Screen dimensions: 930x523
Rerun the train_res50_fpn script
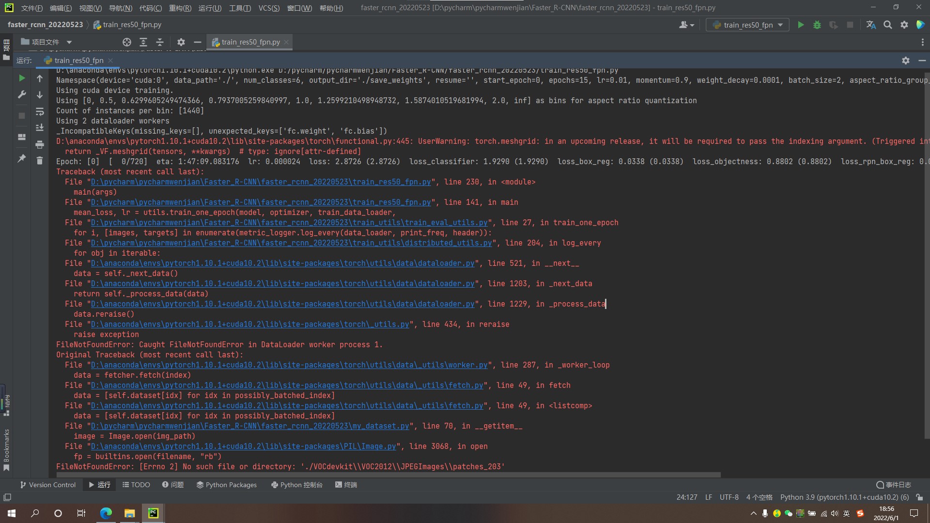(x=21, y=77)
